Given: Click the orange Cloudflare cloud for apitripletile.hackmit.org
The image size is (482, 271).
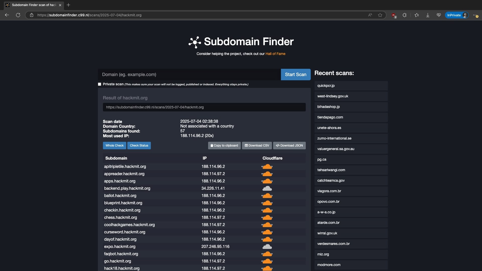Looking at the screenshot, I should point(267,167).
